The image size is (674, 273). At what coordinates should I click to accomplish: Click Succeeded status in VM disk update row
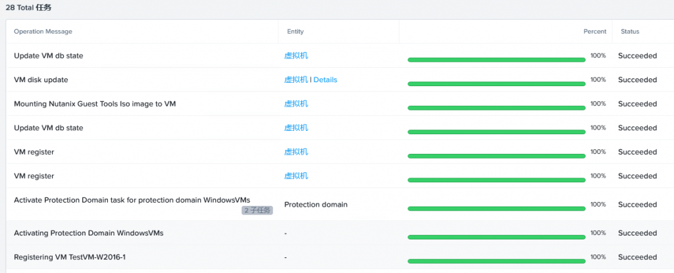pos(637,80)
